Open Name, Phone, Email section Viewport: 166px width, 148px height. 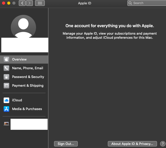click(24, 68)
